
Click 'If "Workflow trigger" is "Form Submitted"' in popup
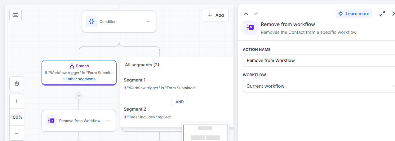(160, 88)
